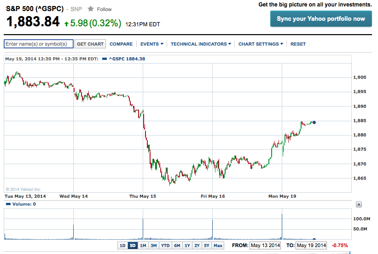Screen dimensions: 378x254
Task: Click the 100.0M volume axis label
Action: [361, 219]
